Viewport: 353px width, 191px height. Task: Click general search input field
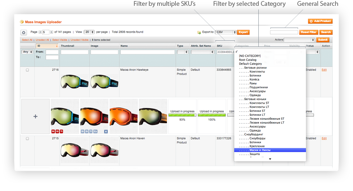(x=284, y=32)
